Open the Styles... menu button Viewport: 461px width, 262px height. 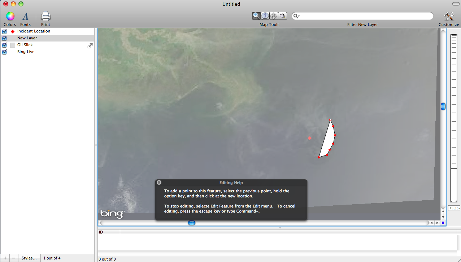[x=29, y=258]
